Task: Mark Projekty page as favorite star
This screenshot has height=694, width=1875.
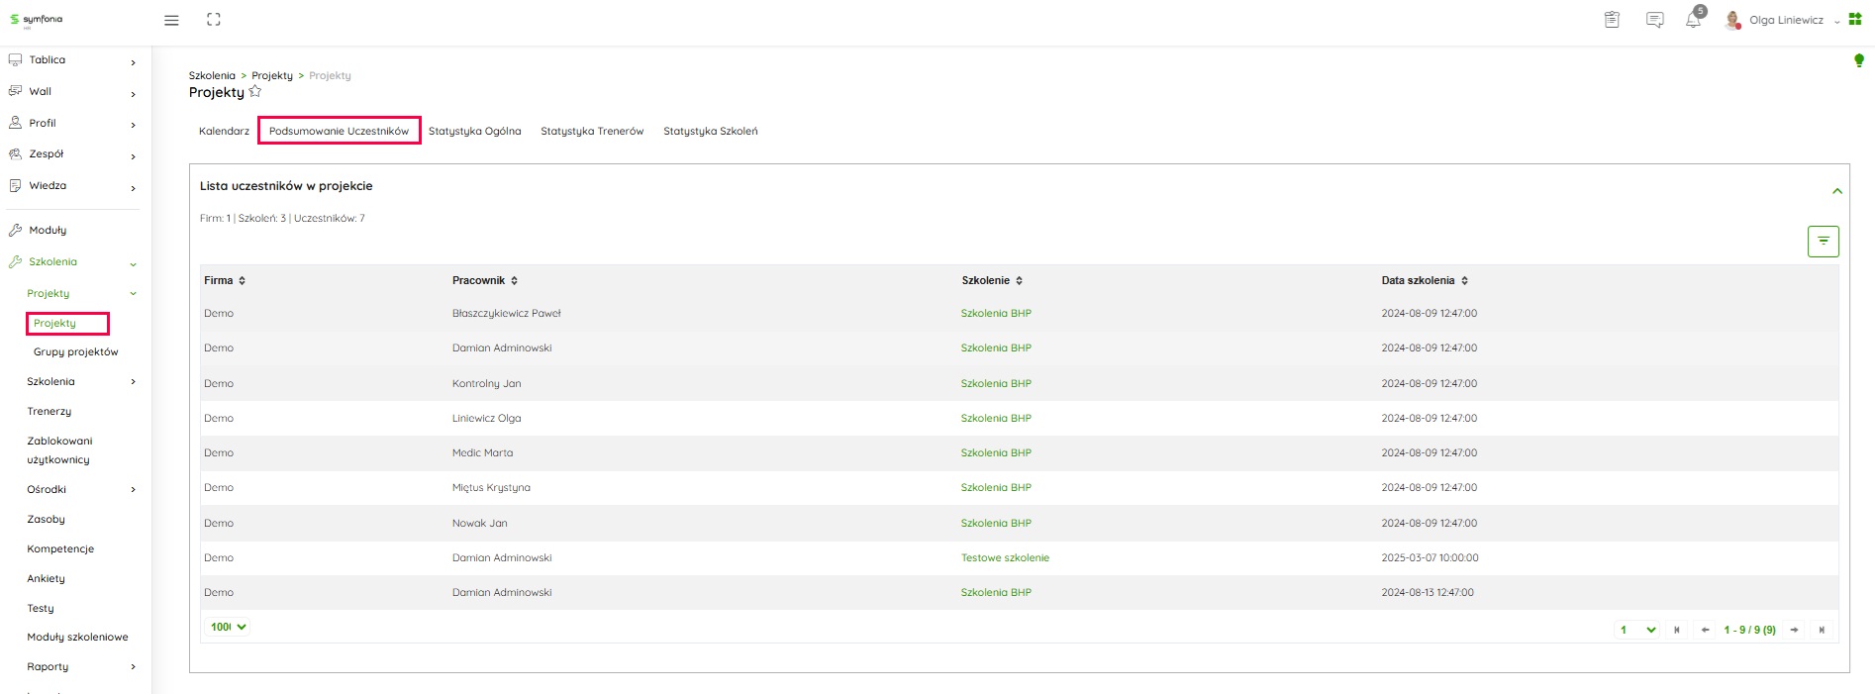Action: [x=255, y=92]
